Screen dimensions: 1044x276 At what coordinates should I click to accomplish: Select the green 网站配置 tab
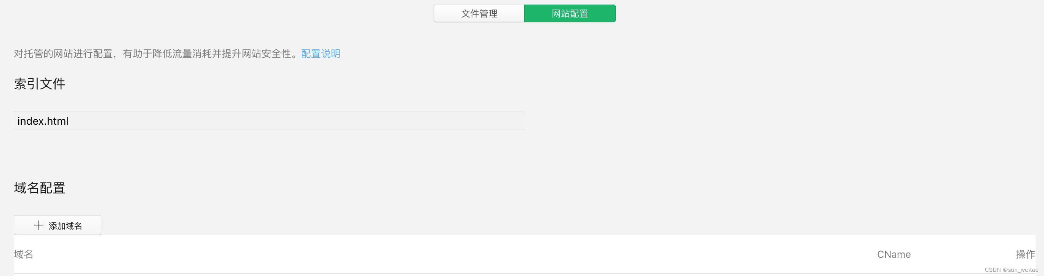pyautogui.click(x=570, y=13)
